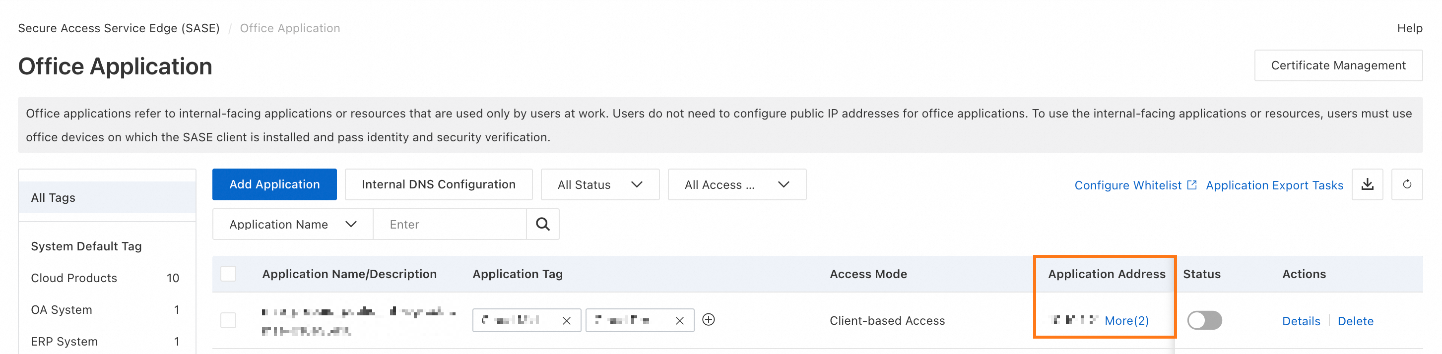Open Certificate Management
1442x354 pixels.
click(x=1338, y=65)
